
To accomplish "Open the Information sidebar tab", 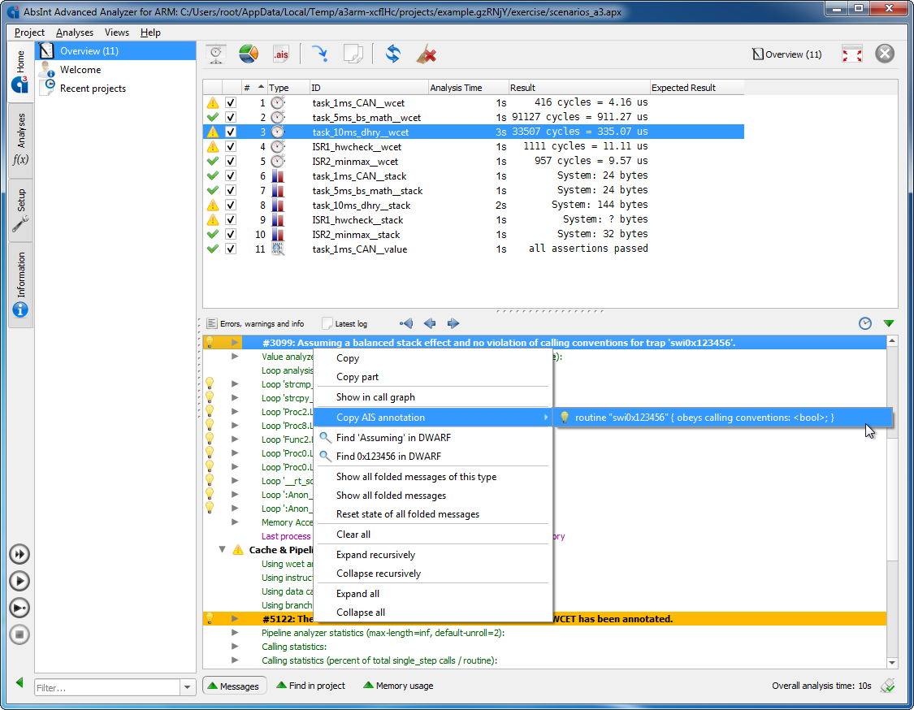I will [x=20, y=284].
